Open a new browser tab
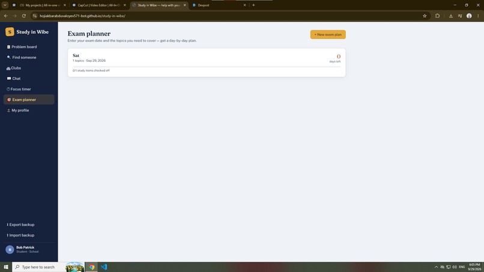 pos(253,5)
